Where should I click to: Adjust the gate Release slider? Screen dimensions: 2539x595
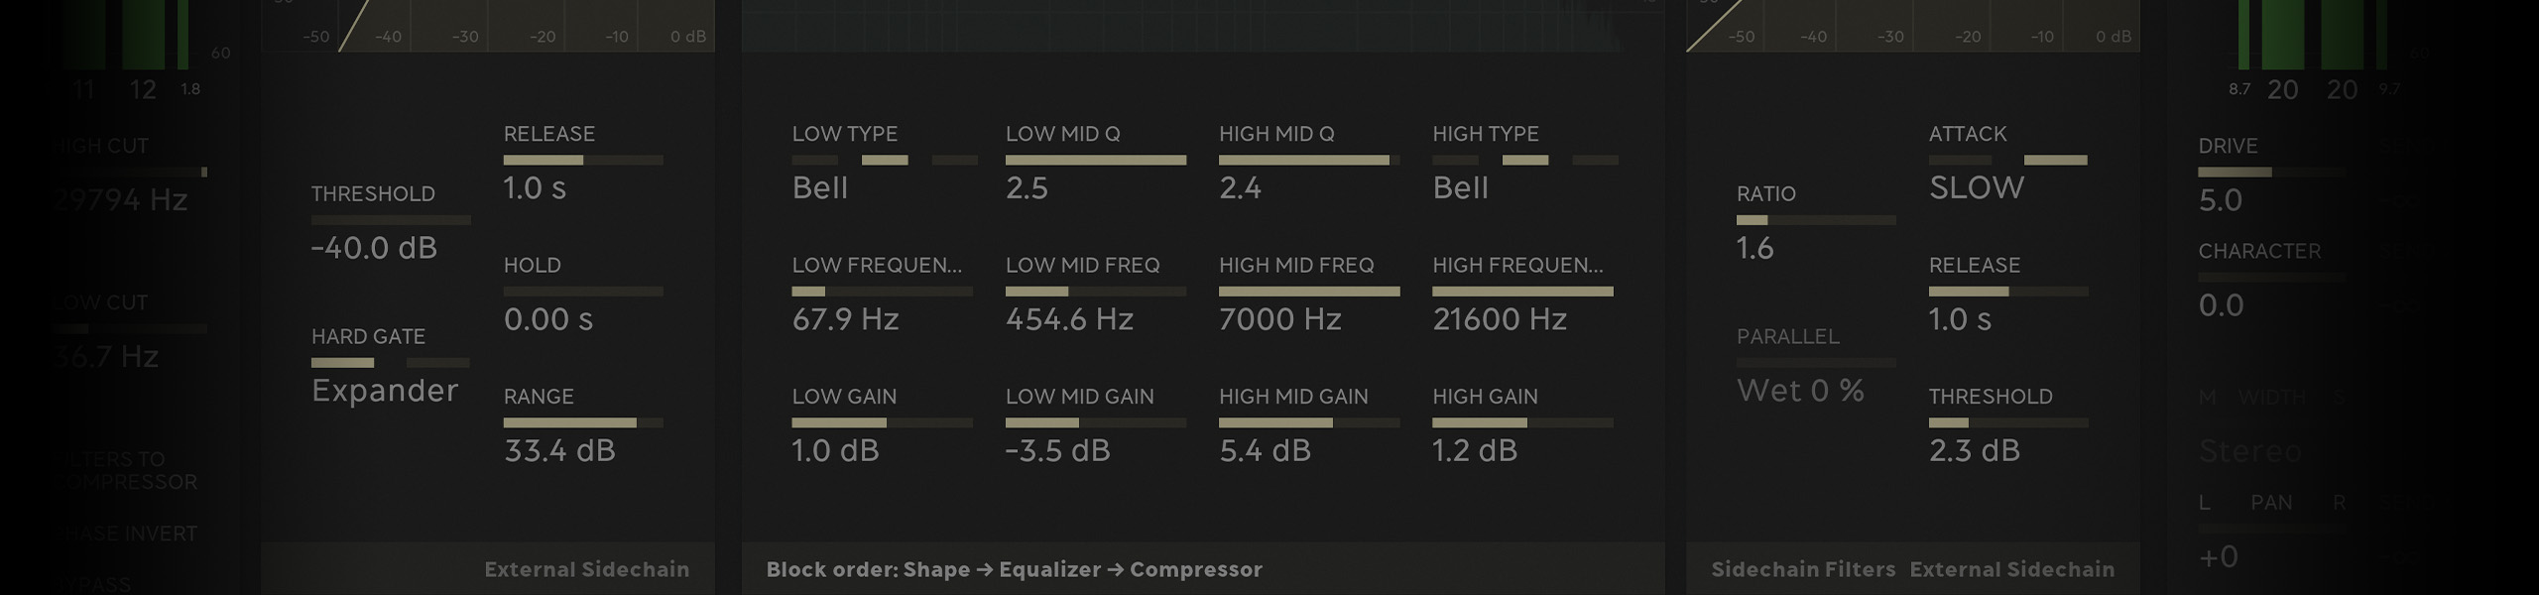[583, 161]
